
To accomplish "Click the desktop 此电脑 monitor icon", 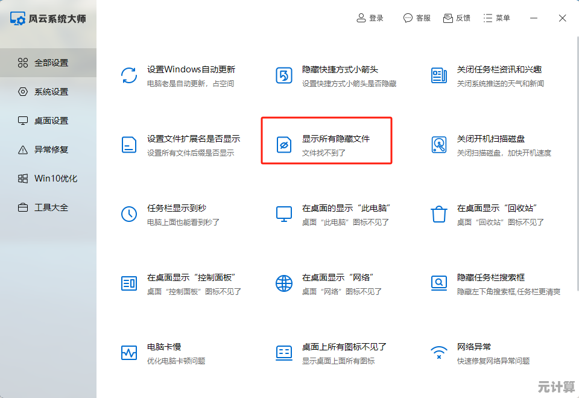I will (283, 214).
